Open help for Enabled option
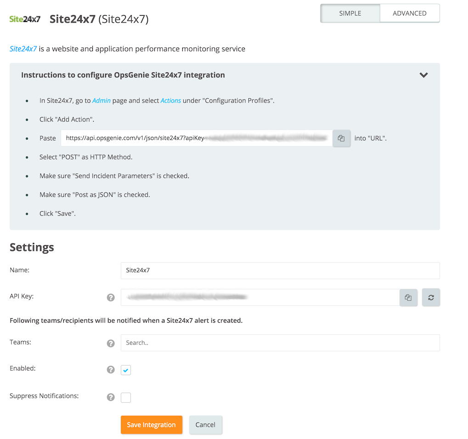Viewport: 468px width, 439px height. [111, 370]
